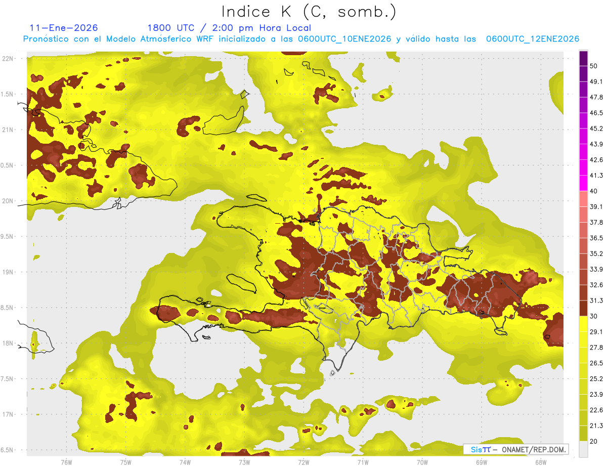Click legend value 39.1
The width and height of the screenshot is (607, 469).
(x=596, y=206)
